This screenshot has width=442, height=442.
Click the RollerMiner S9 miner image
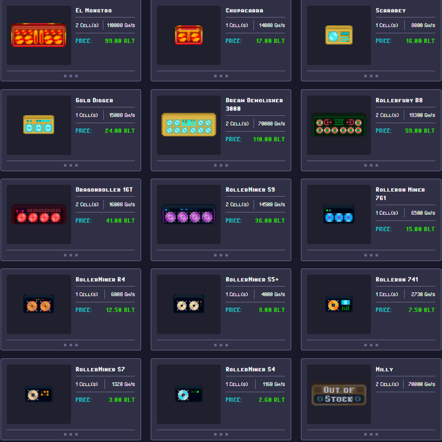[189, 214]
